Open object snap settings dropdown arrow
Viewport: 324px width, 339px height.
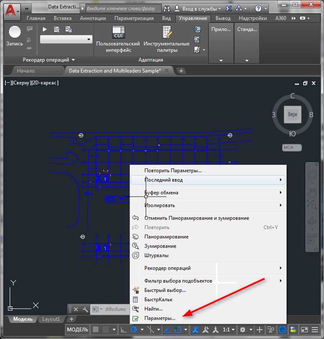[186, 330]
